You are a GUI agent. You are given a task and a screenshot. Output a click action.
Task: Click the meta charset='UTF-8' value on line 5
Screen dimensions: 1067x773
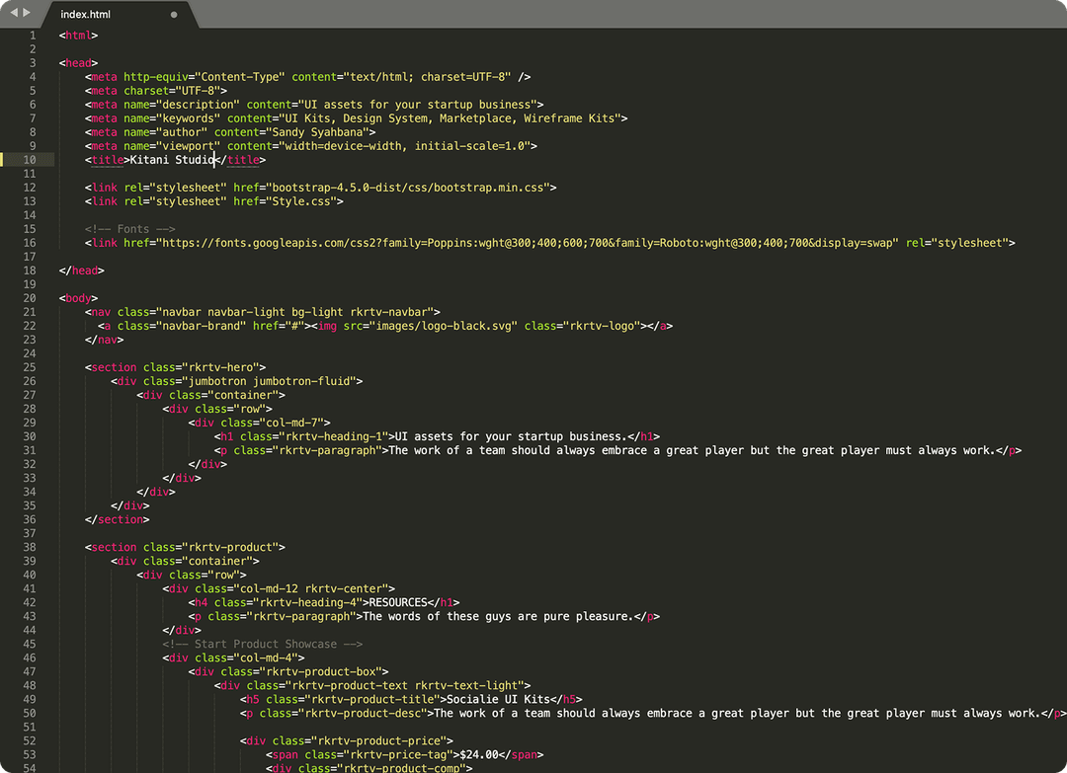click(198, 91)
